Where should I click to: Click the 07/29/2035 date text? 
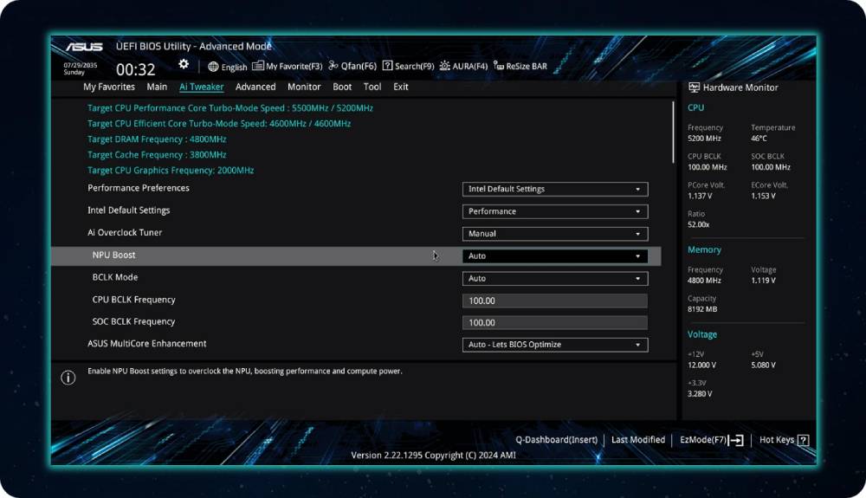pos(80,65)
